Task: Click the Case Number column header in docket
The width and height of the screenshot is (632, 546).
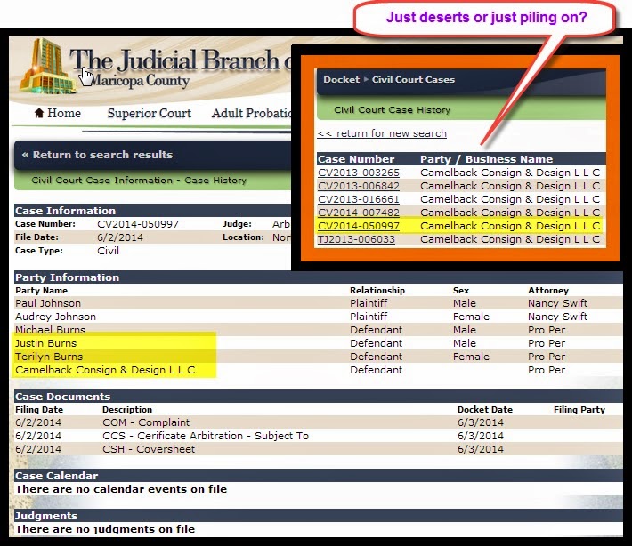Action: tap(356, 159)
